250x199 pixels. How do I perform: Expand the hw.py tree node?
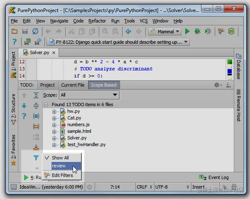(54, 112)
